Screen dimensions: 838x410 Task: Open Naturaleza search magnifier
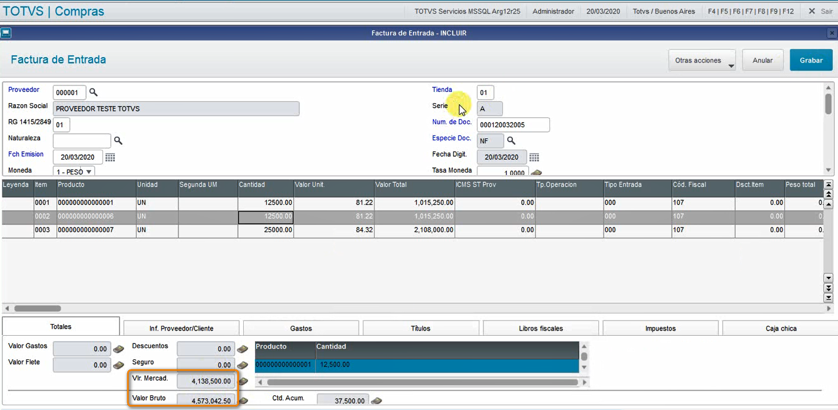tap(118, 141)
